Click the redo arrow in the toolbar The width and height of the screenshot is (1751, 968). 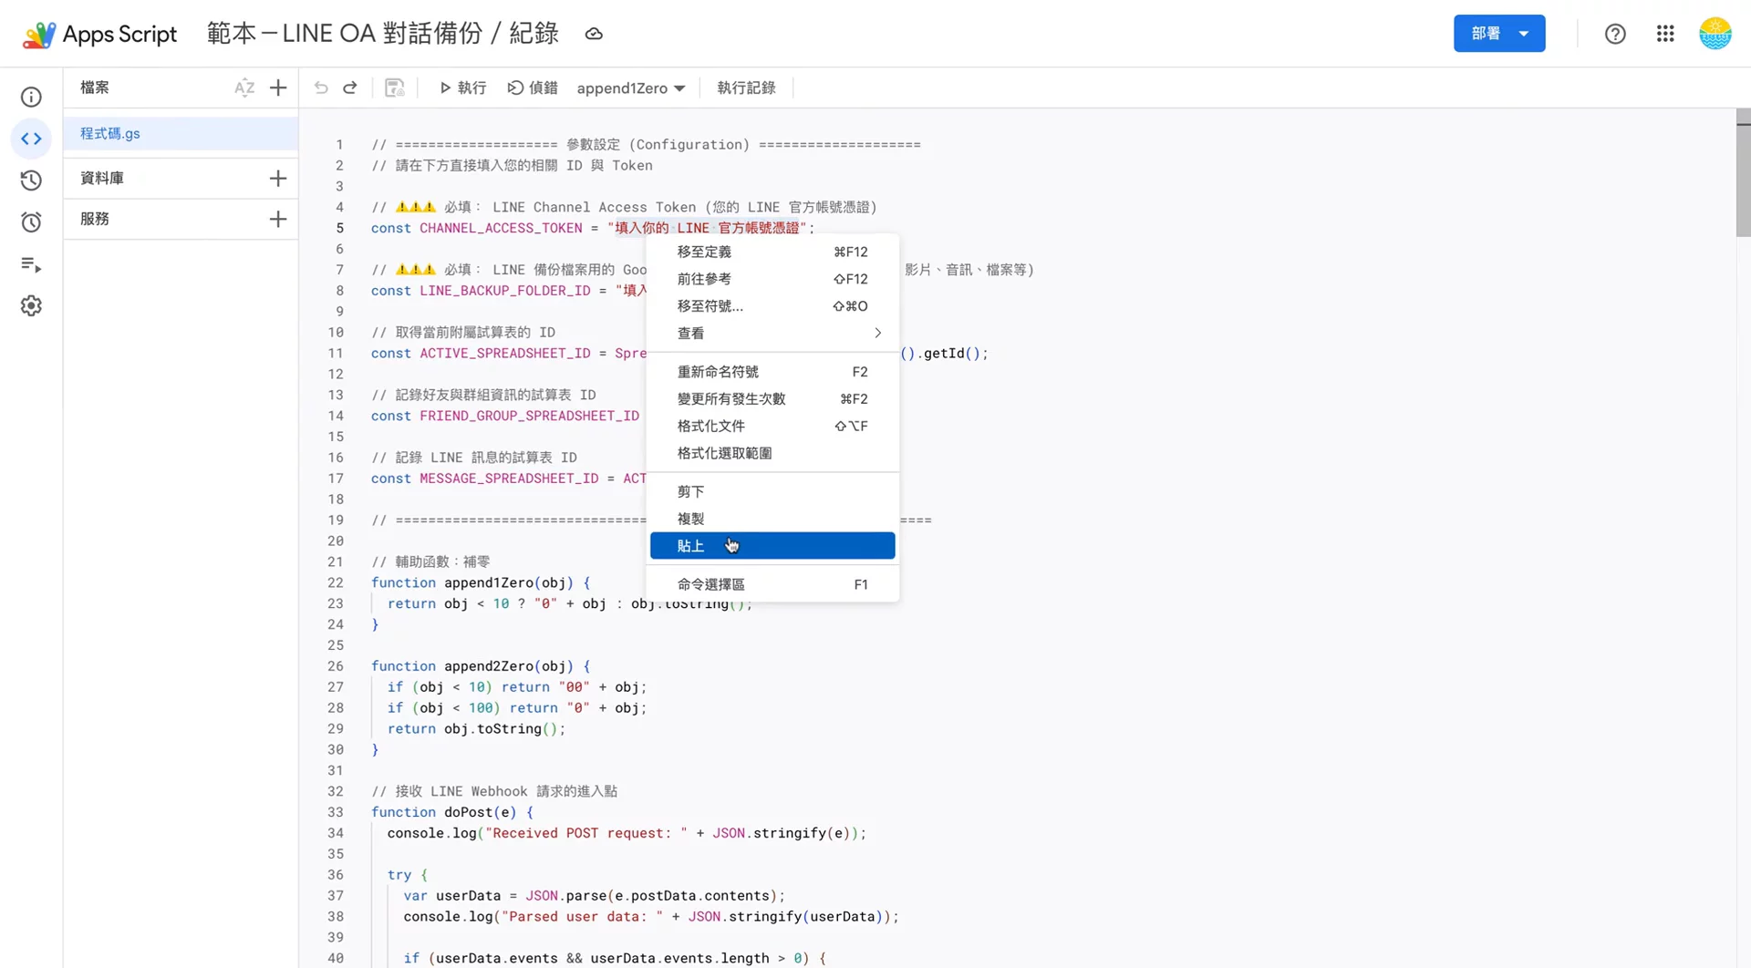(x=349, y=88)
